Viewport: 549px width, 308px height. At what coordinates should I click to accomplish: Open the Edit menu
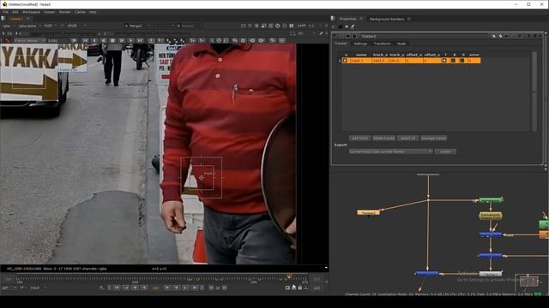tap(15, 12)
